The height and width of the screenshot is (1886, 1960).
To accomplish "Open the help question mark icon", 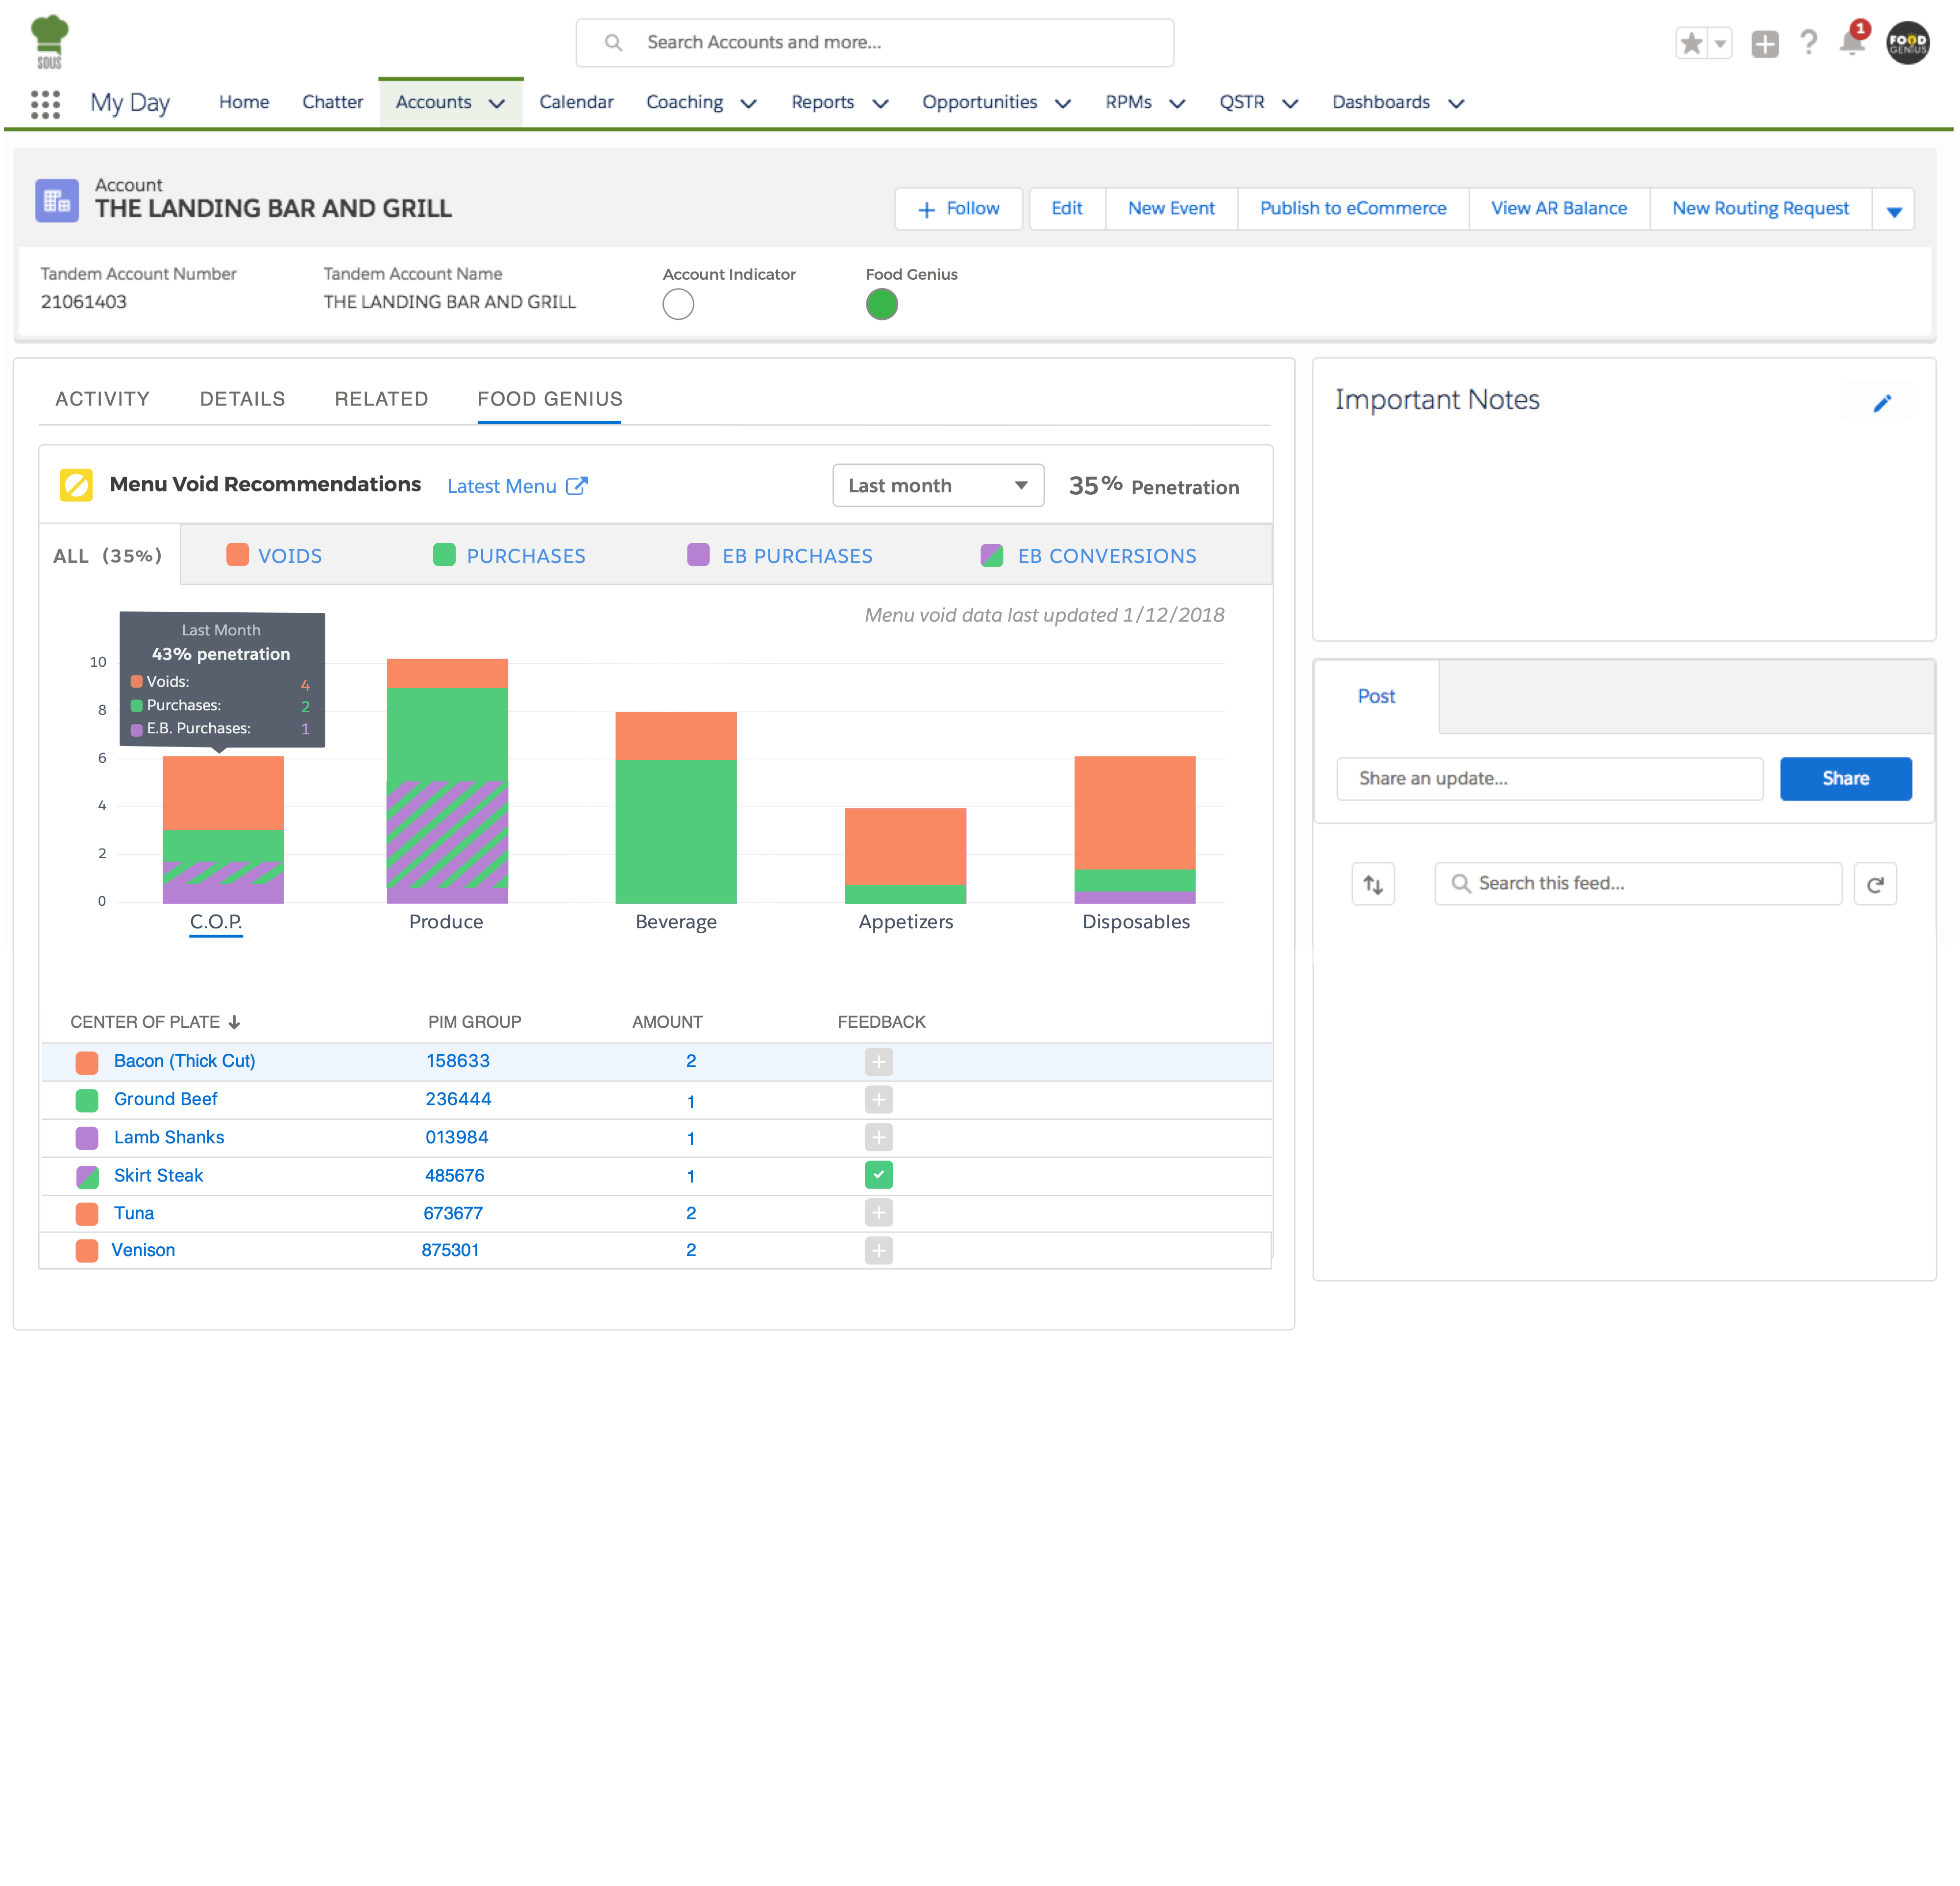I will click(1808, 42).
